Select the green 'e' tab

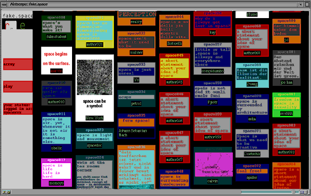pyautogui.click(x=22, y=25)
